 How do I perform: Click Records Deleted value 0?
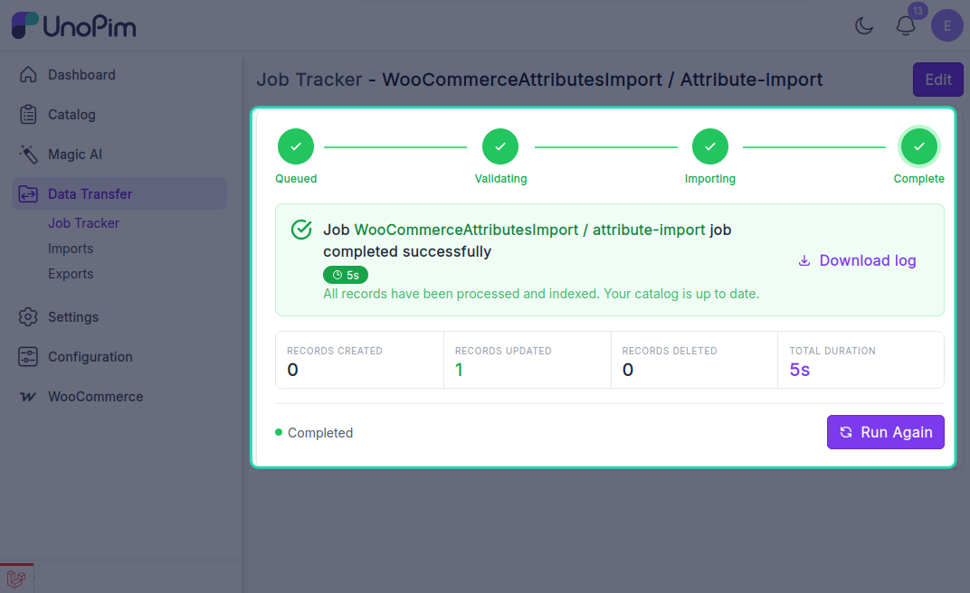(628, 370)
